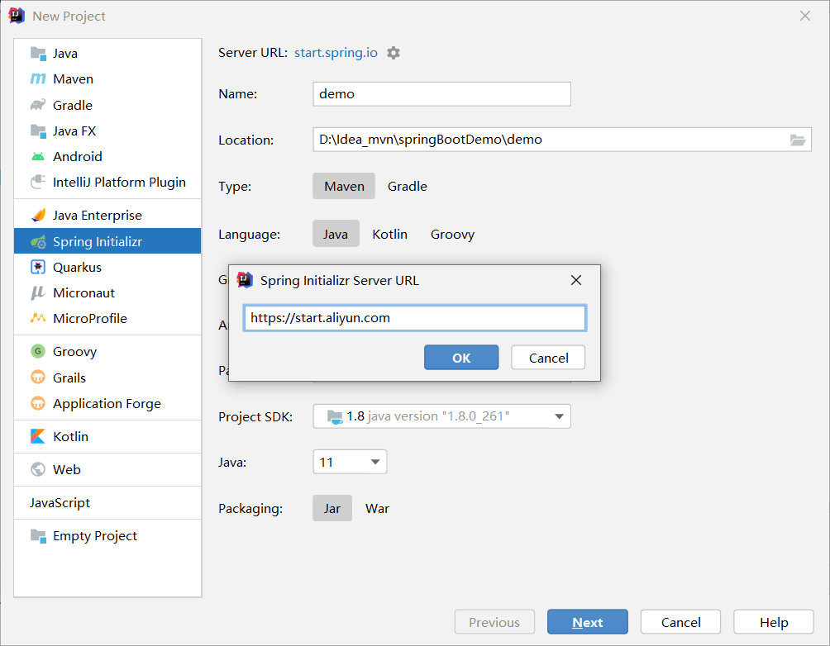The width and height of the screenshot is (830, 646).
Task: Select Kotlin in the project list
Action: 107,436
